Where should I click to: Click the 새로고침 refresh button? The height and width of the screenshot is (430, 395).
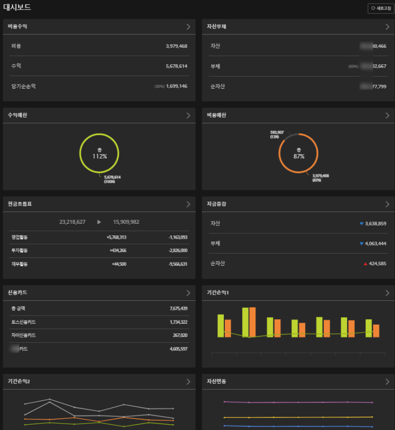coord(381,8)
